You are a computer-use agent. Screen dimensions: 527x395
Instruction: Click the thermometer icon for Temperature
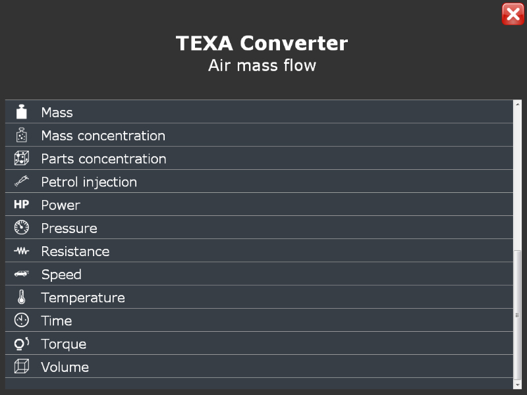tap(22, 297)
